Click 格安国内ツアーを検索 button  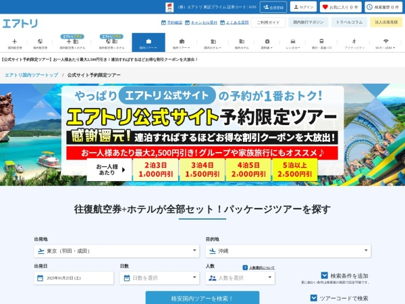[x=202, y=299]
